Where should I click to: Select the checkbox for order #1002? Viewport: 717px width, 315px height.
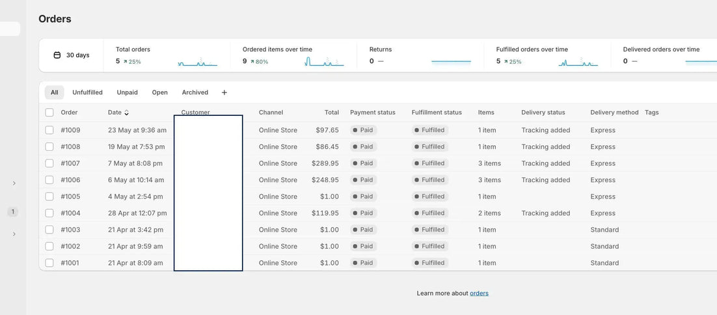point(49,247)
